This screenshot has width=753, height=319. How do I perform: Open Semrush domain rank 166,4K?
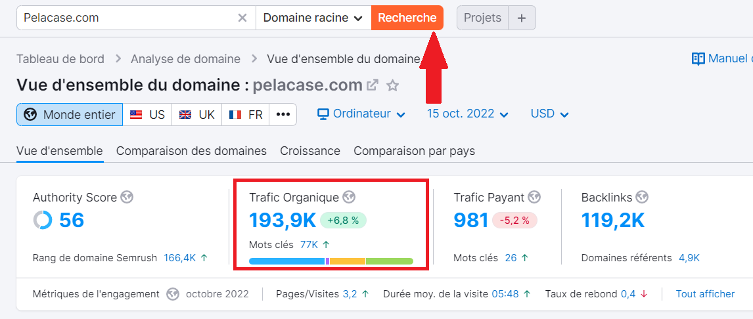179,258
